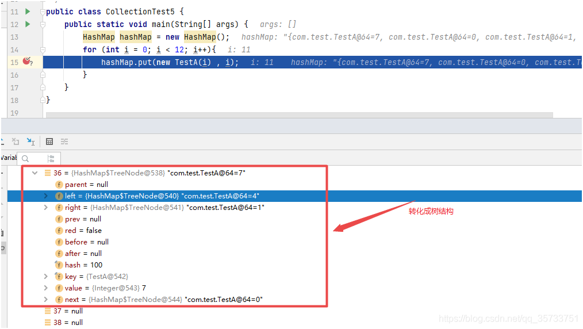
Task: Click the editor horizontal scrollbar
Action: pos(299,115)
